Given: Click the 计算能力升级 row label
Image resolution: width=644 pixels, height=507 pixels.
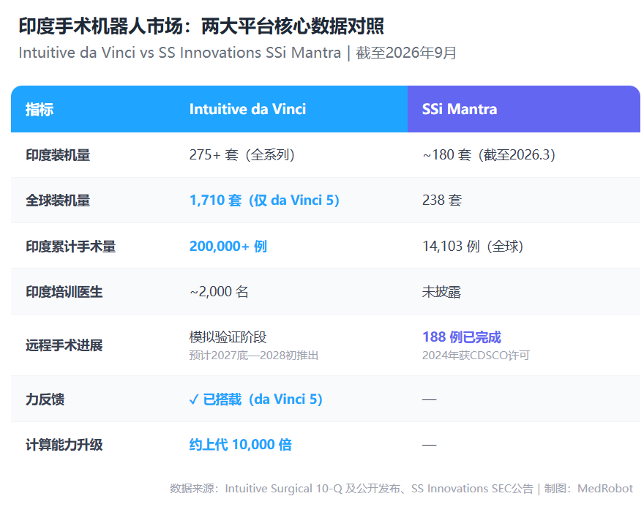Looking at the screenshot, I should (x=64, y=445).
